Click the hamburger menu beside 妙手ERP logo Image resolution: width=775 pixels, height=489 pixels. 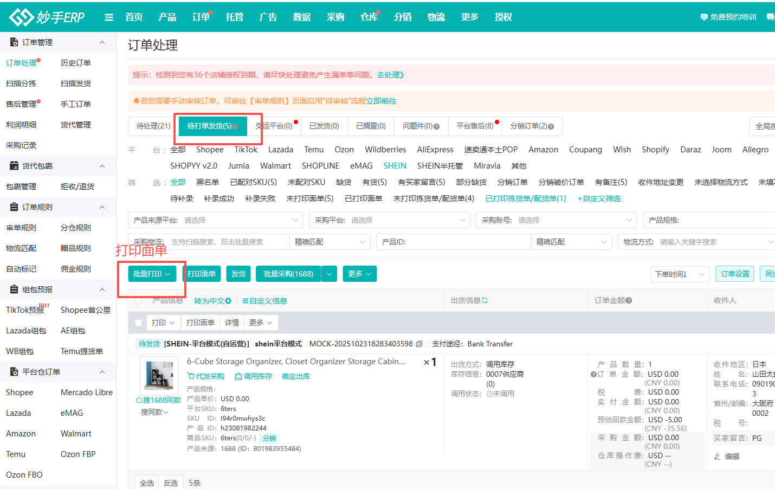[x=109, y=17]
